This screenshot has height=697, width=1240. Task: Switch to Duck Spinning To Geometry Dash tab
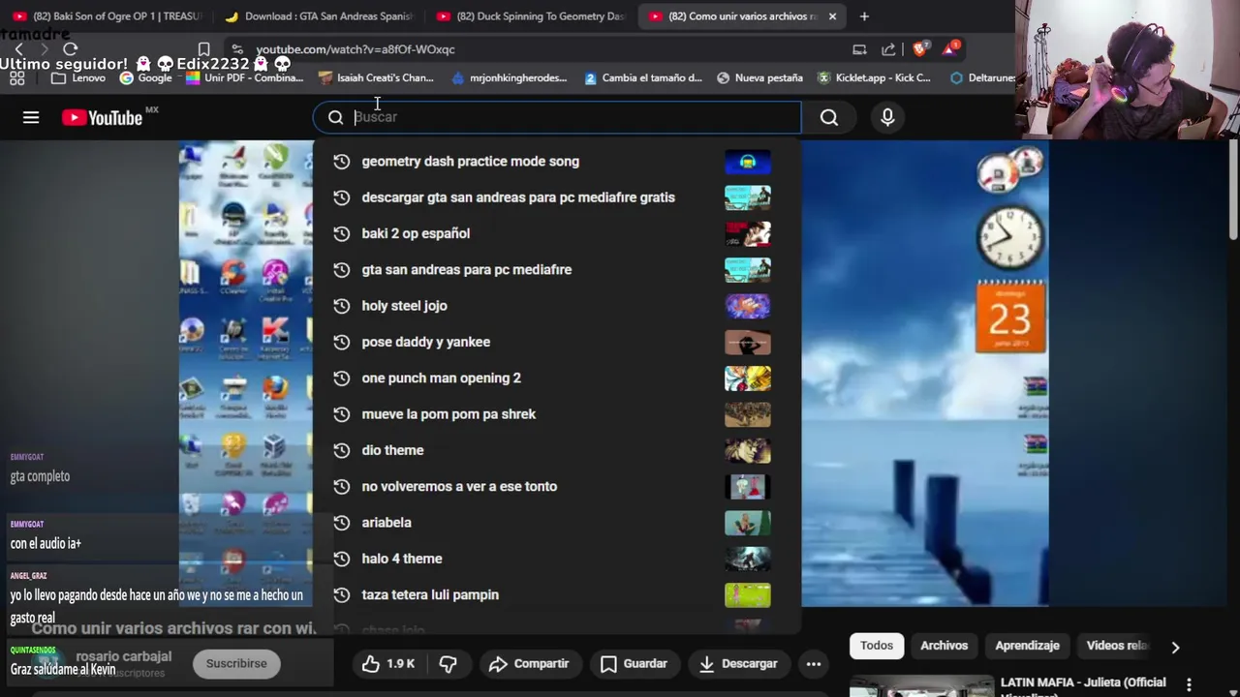coord(531,16)
